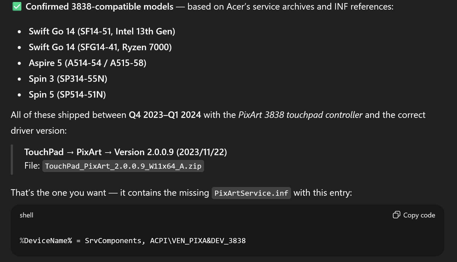Viewport: 457px width, 262px height.
Task: Click the ACPI\VEN_PIXA&DEV_3838 hardware ID
Action: point(198,241)
